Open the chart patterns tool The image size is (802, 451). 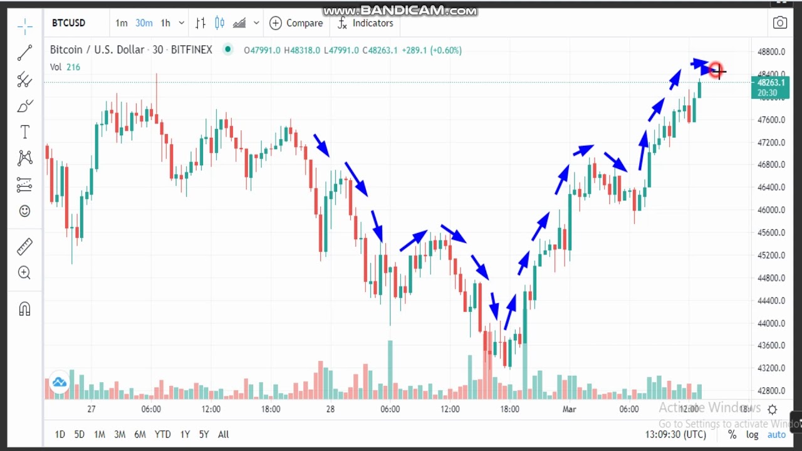(24, 158)
